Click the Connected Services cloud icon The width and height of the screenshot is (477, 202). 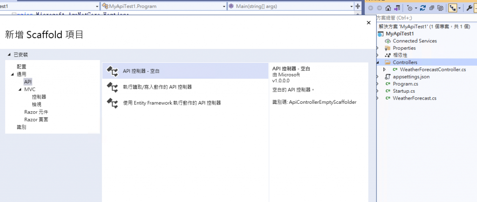[x=388, y=41]
